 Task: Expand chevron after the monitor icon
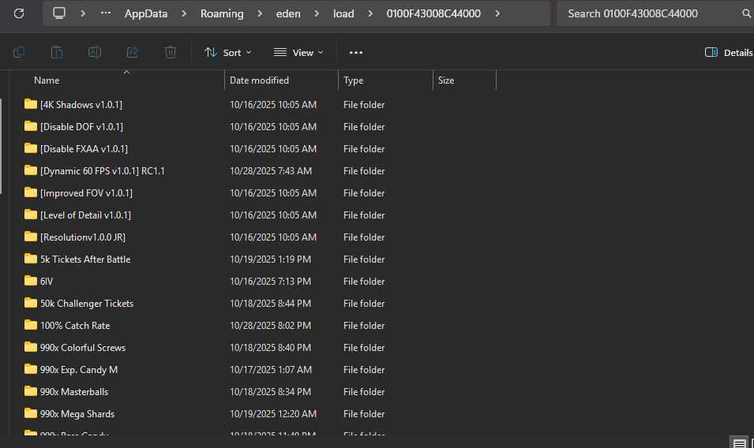click(x=83, y=13)
